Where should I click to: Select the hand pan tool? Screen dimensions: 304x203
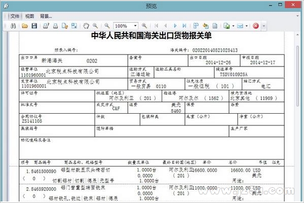click(x=86, y=26)
